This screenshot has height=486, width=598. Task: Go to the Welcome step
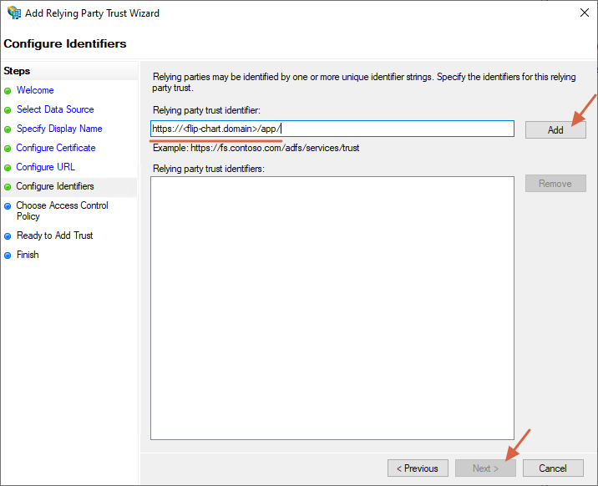(35, 90)
